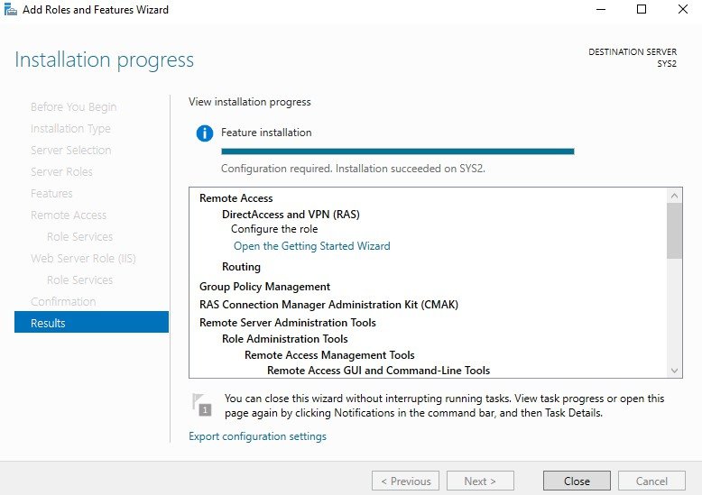Click RAS Connection Manager Administration Kit entry
Image resolution: width=702 pixels, height=495 pixels.
tap(328, 305)
